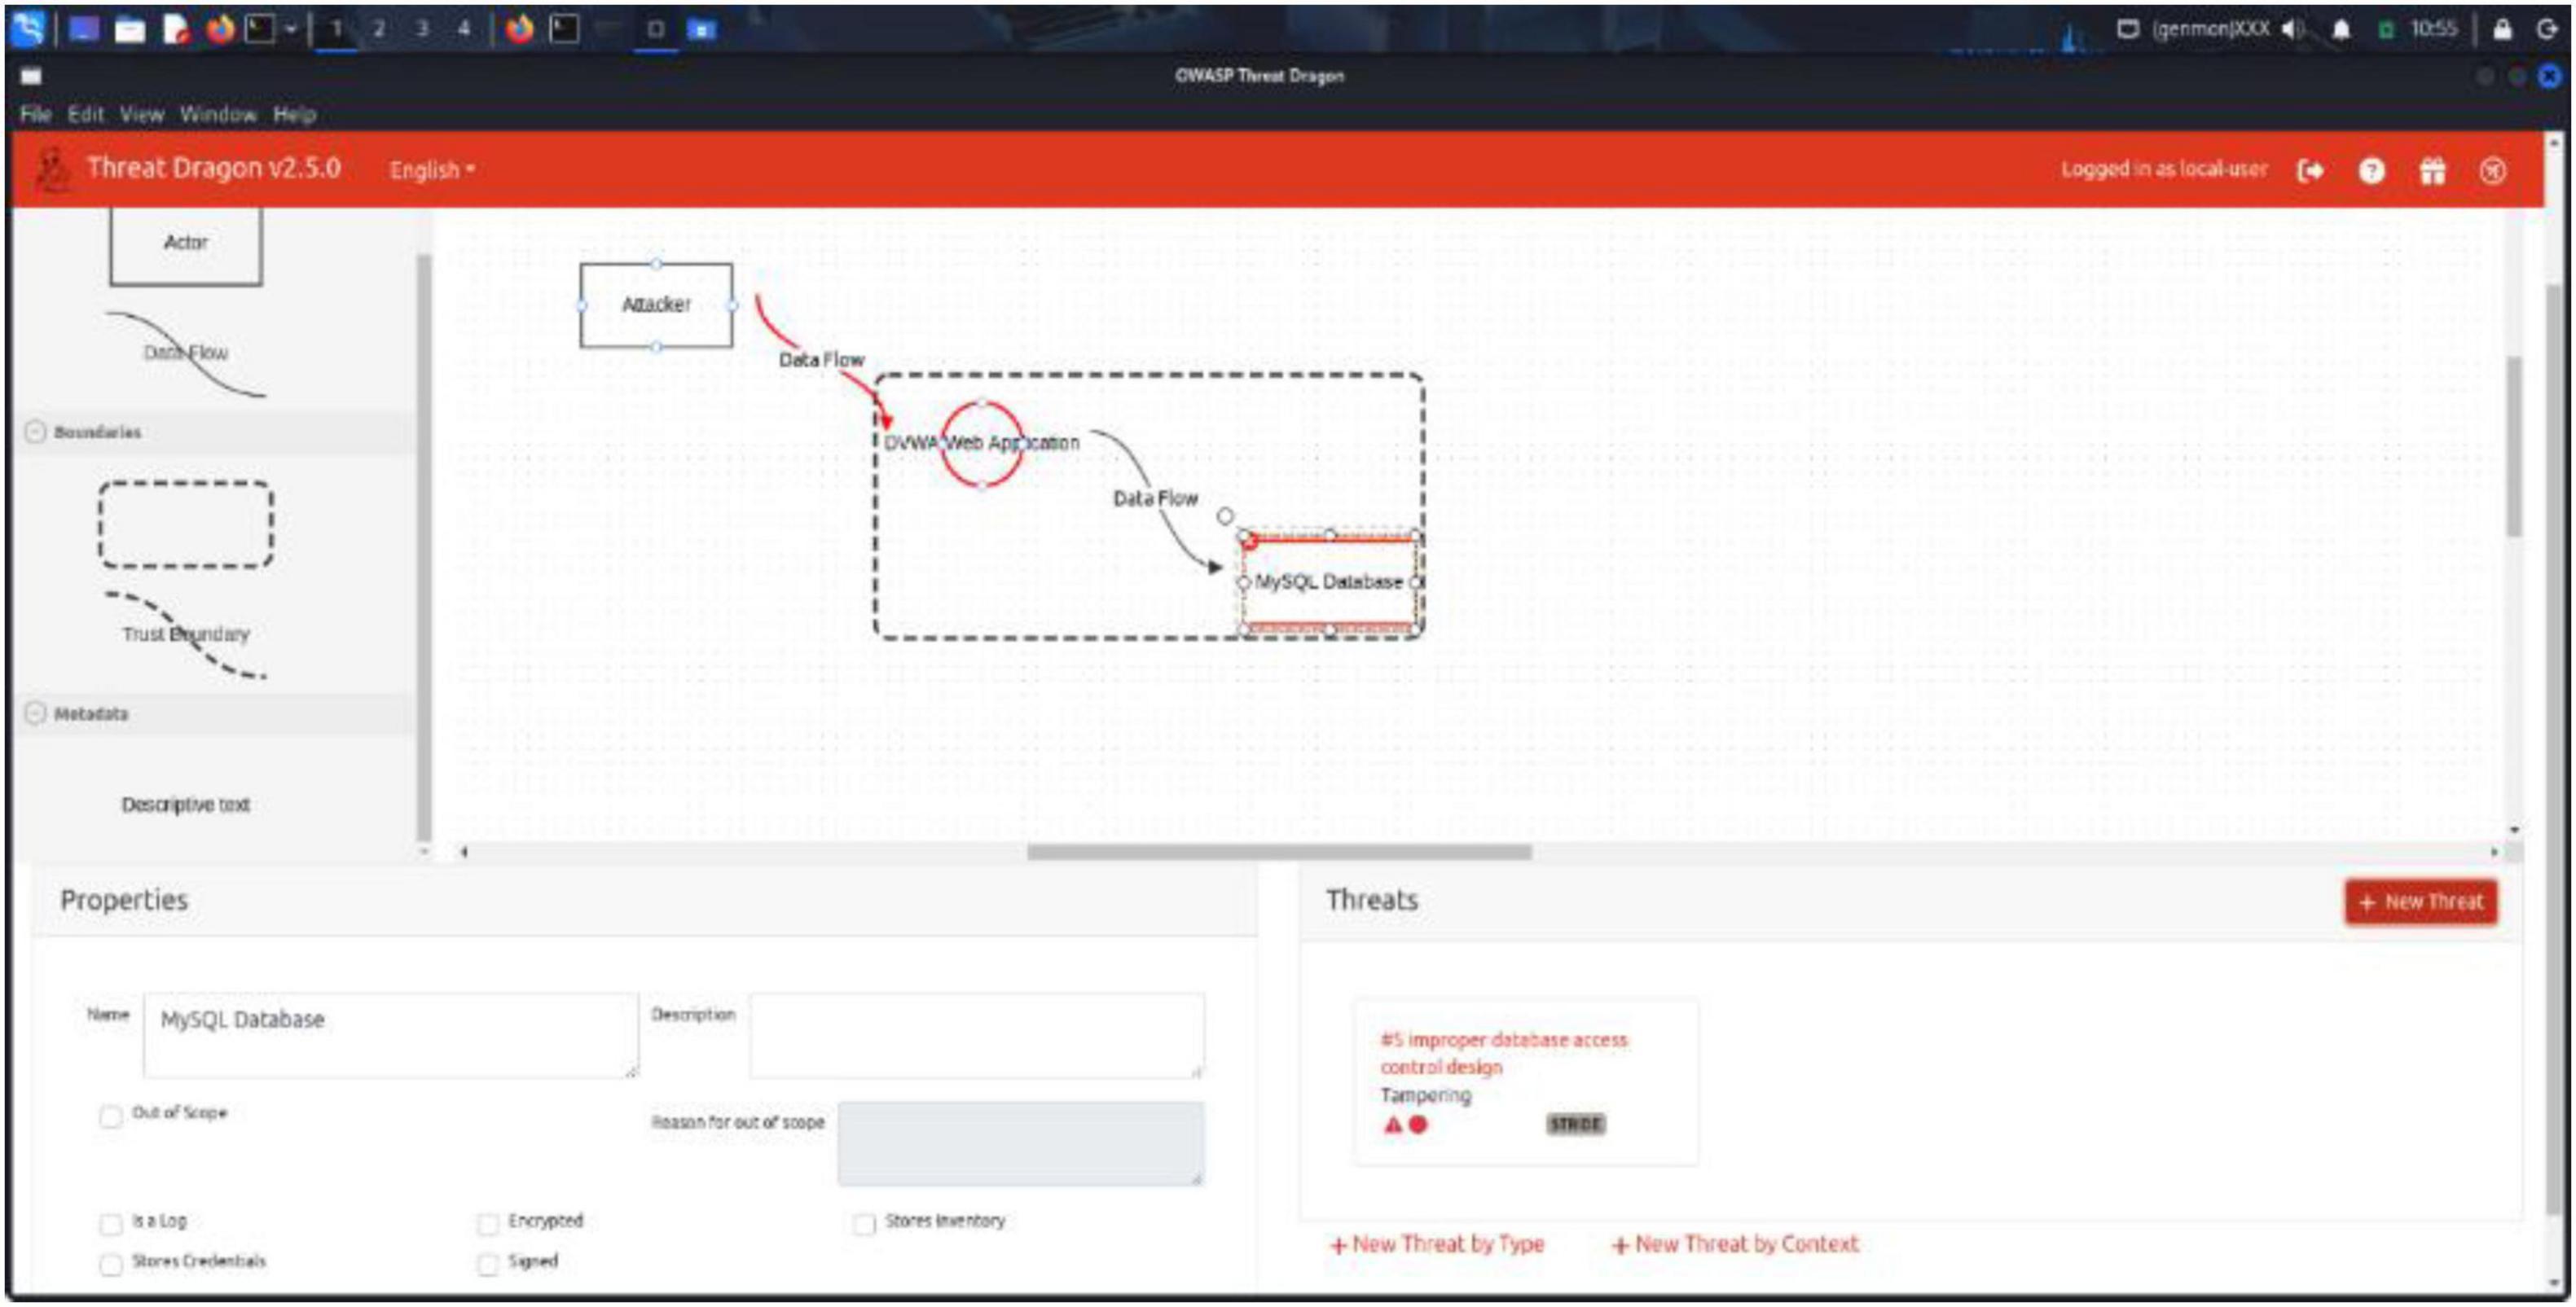The height and width of the screenshot is (1307, 2576).
Task: Click the New Threat by Context link
Action: [1735, 1244]
